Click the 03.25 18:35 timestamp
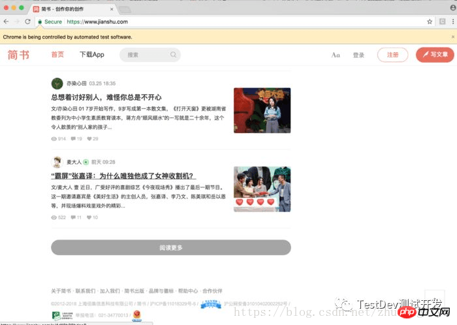The image size is (457, 325). pyautogui.click(x=102, y=84)
